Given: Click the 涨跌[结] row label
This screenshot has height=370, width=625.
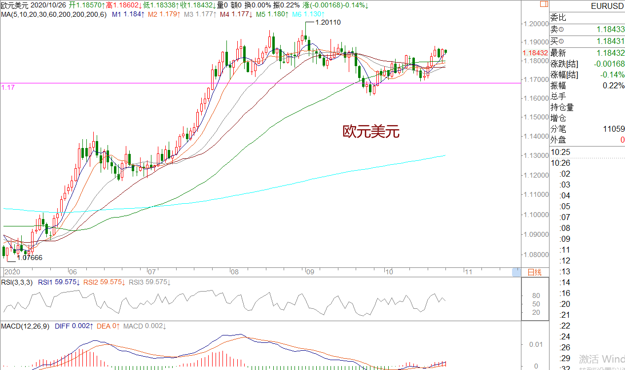Looking at the screenshot, I should coord(565,64).
